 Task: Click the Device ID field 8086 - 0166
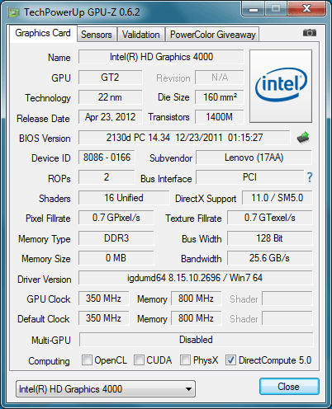107,157
